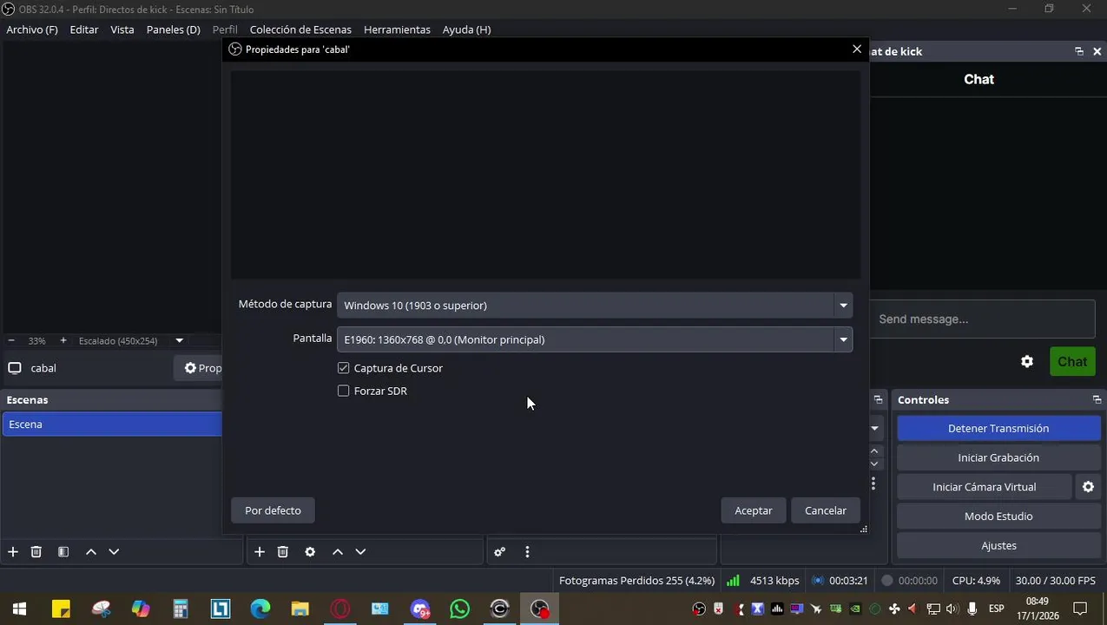Focus the Send message input field

click(x=982, y=319)
